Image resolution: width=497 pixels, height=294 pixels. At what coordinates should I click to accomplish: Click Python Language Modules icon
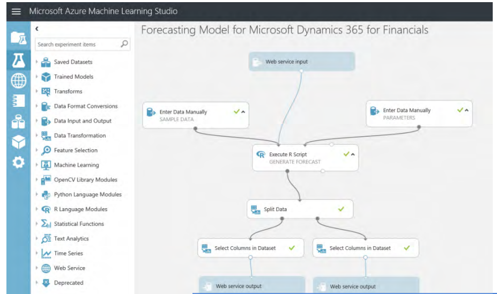pos(46,195)
